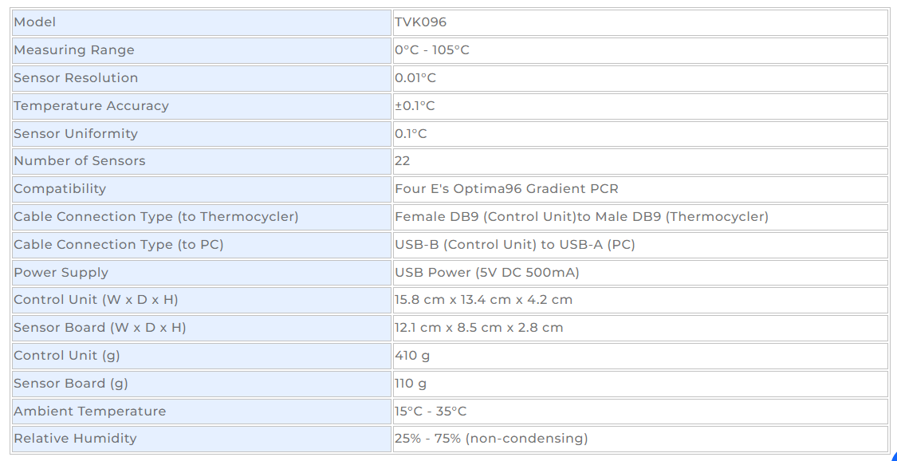
Task: Select the Sensor Board (g) label
Action: coord(71,383)
